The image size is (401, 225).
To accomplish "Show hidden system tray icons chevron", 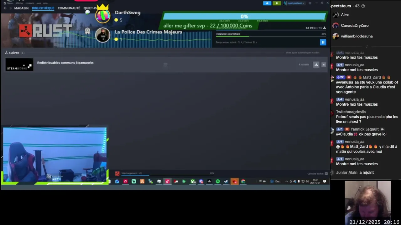I will coord(286,182).
